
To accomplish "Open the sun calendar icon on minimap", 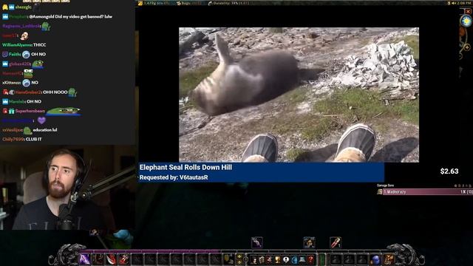I will click(x=466, y=21).
